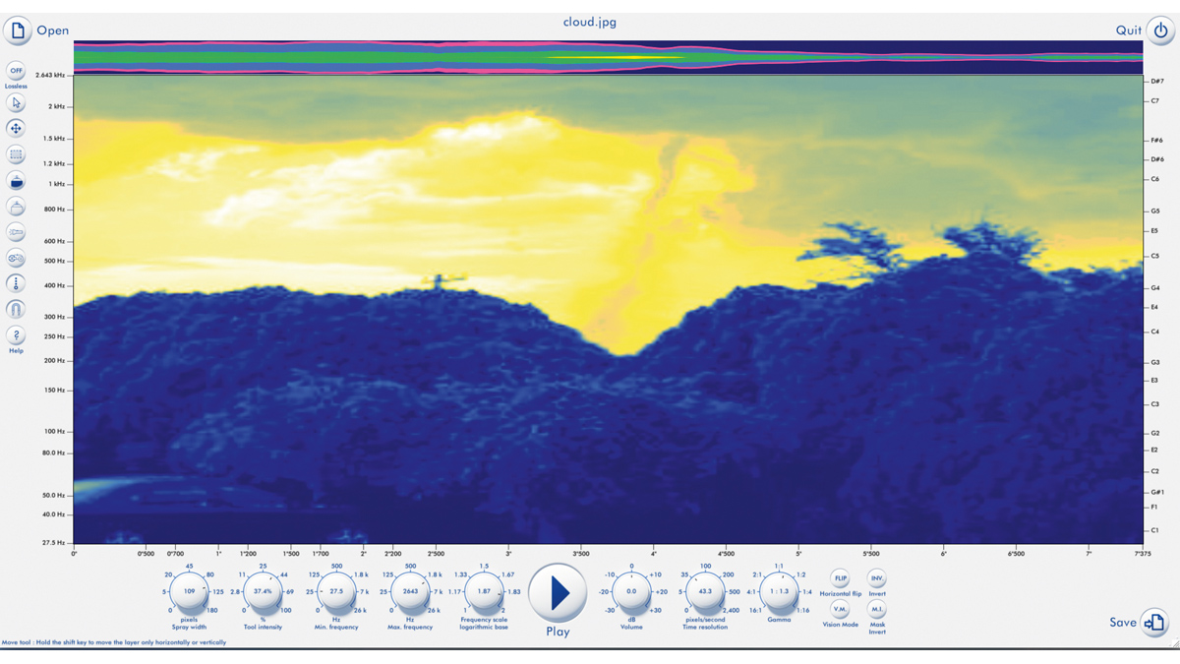Click the Gamma knob
1180x664 pixels.
[779, 592]
